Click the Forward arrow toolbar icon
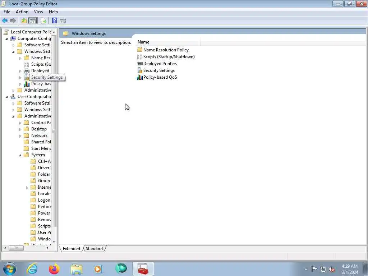 click(x=13, y=20)
